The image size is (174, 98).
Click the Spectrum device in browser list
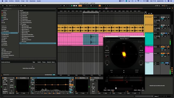[26, 38]
